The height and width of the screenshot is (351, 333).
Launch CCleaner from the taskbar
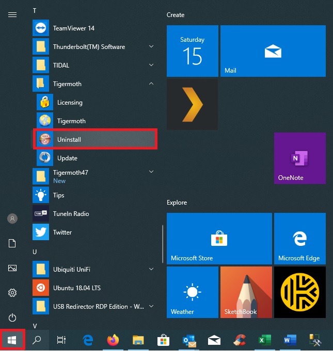[x=240, y=340]
